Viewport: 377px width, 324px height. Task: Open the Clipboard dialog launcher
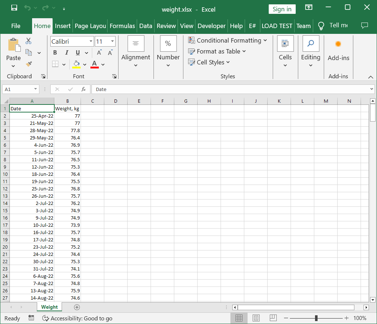(x=43, y=76)
